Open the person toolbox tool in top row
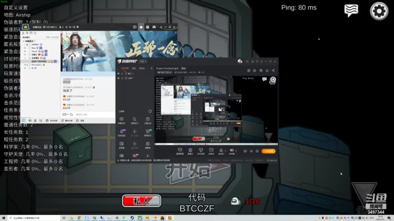 pyautogui.click(x=134, y=120)
